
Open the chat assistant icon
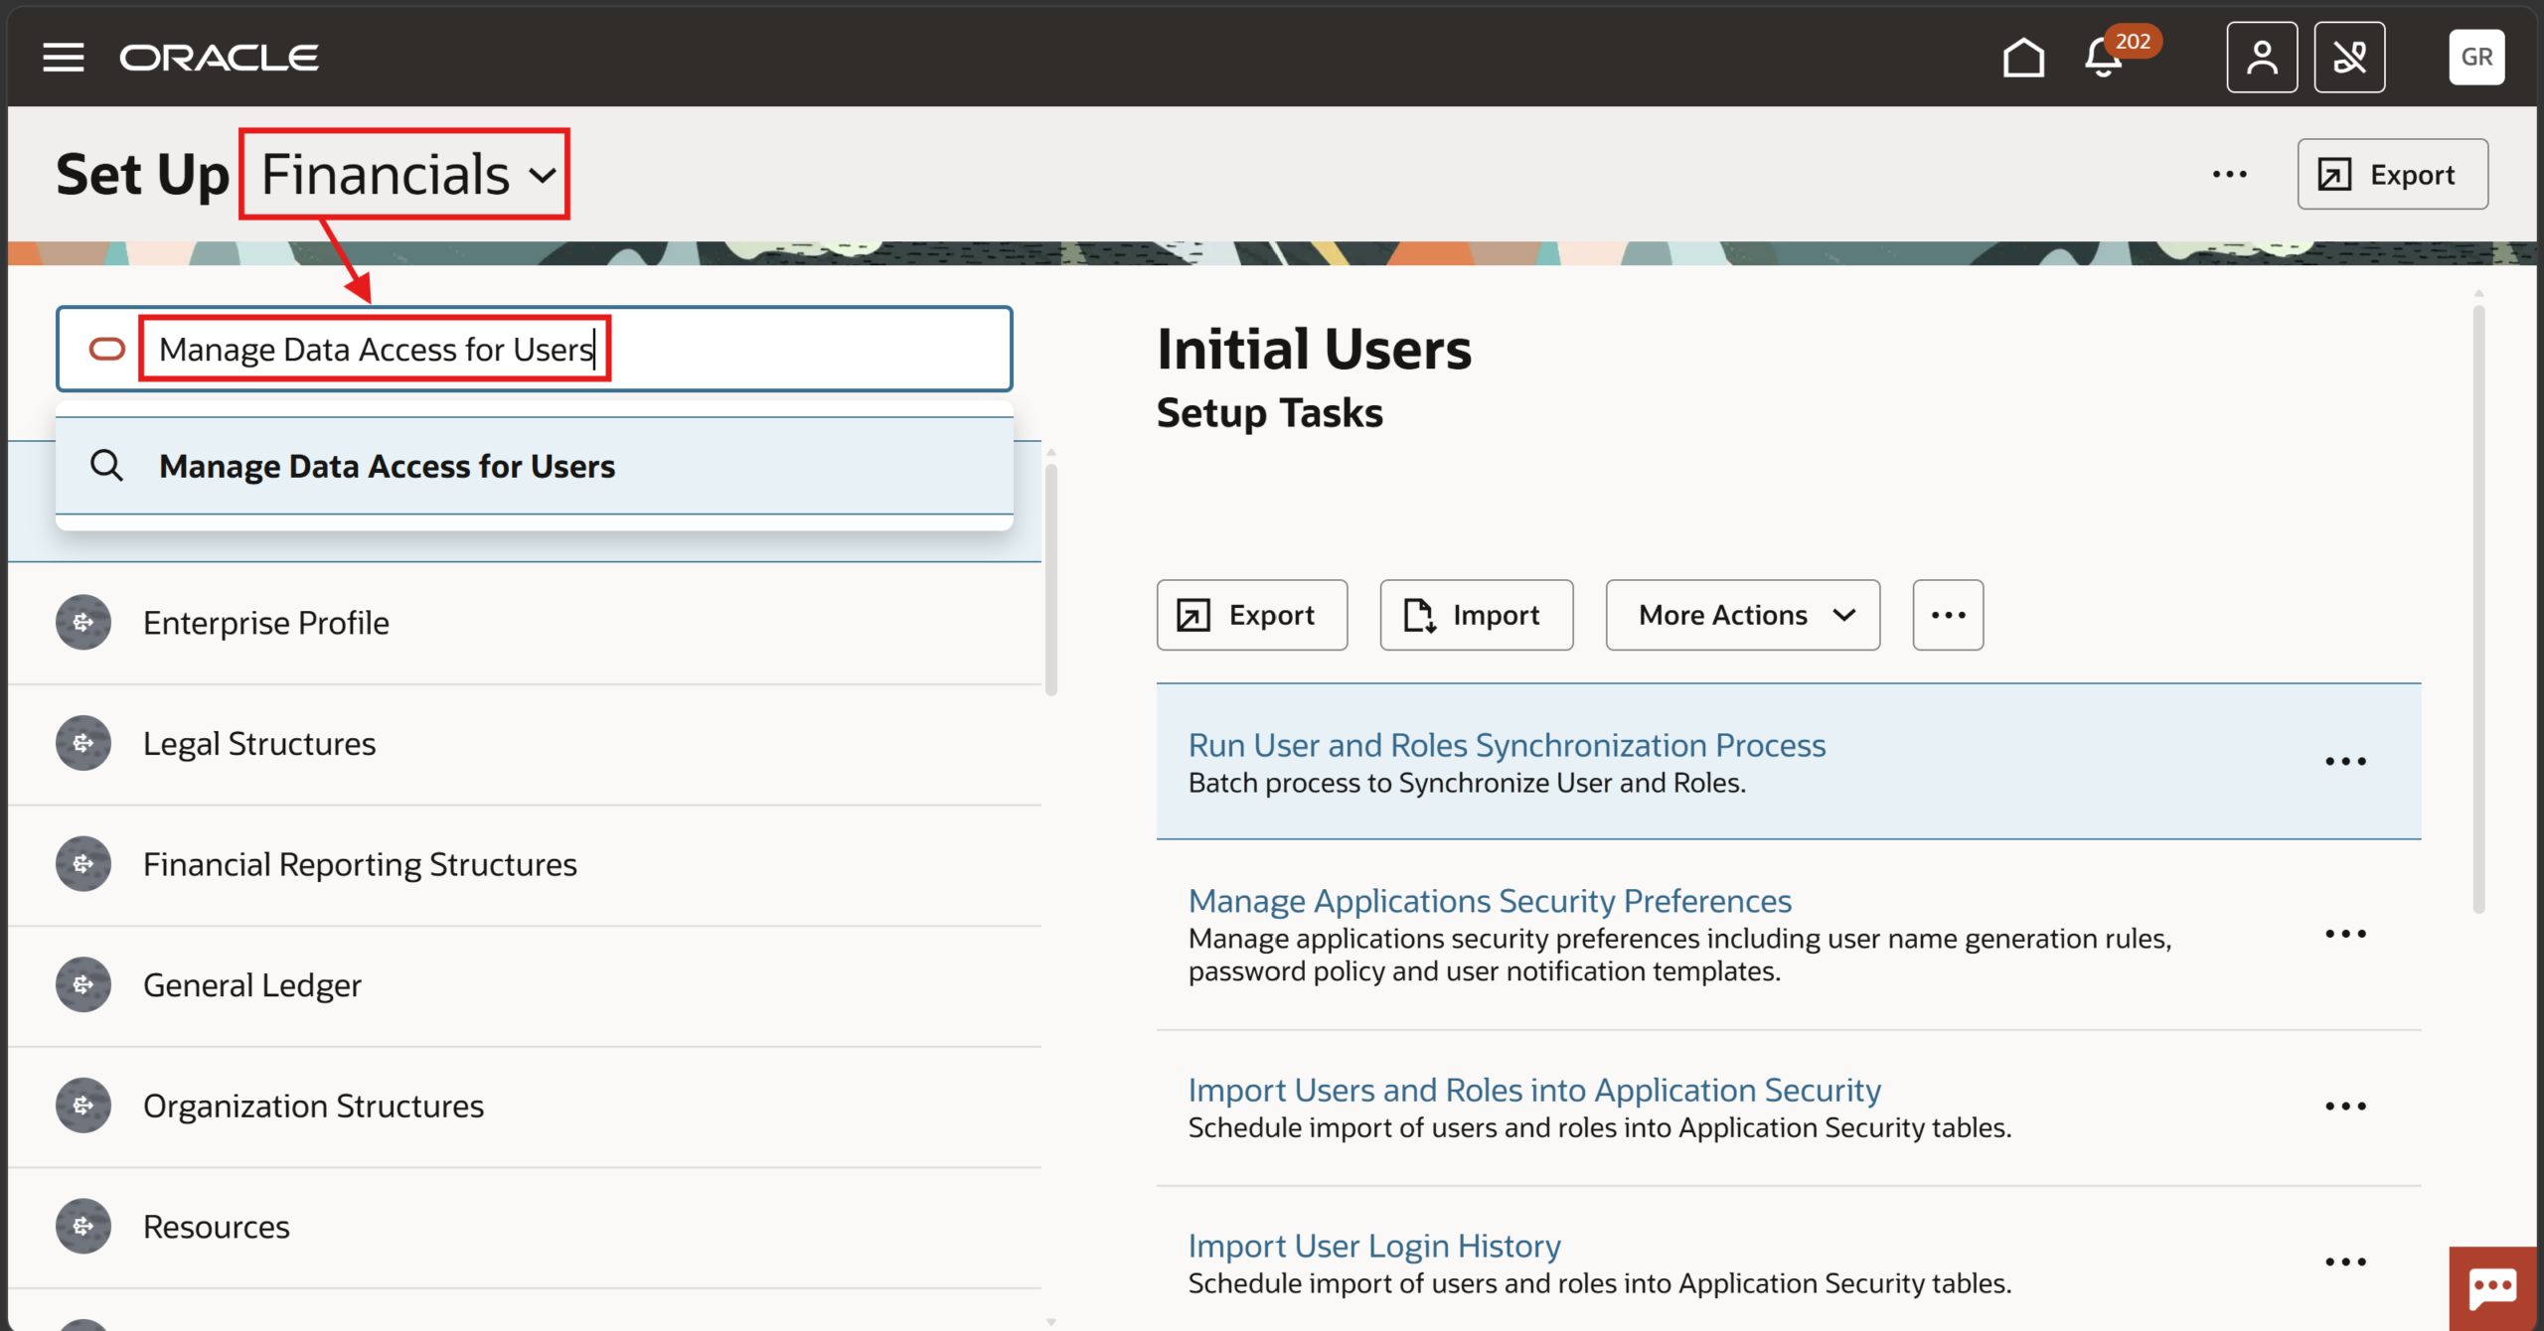2492,1288
